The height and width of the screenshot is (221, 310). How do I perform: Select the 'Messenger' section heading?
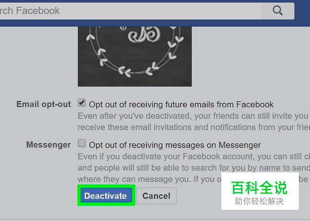(48, 145)
